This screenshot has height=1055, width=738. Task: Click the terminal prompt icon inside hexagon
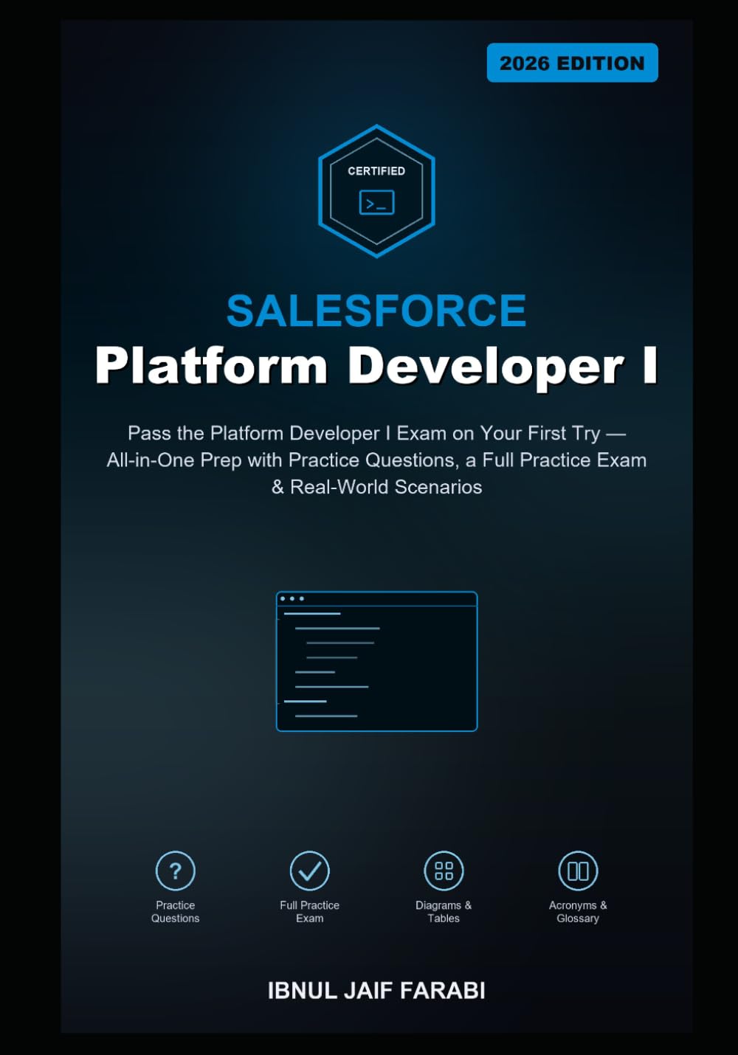tap(376, 203)
